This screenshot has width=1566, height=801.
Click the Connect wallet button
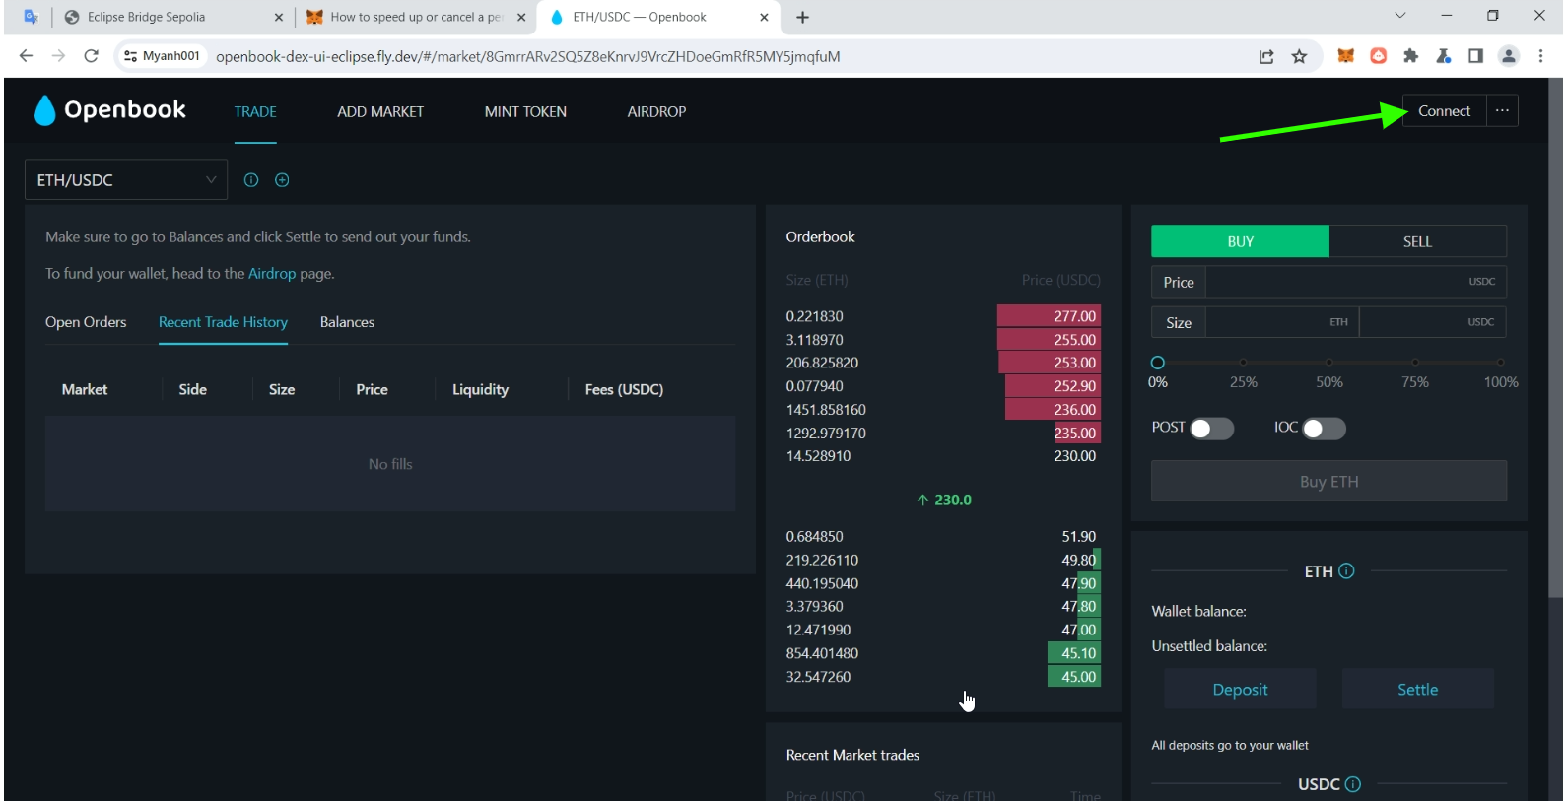coord(1444,110)
